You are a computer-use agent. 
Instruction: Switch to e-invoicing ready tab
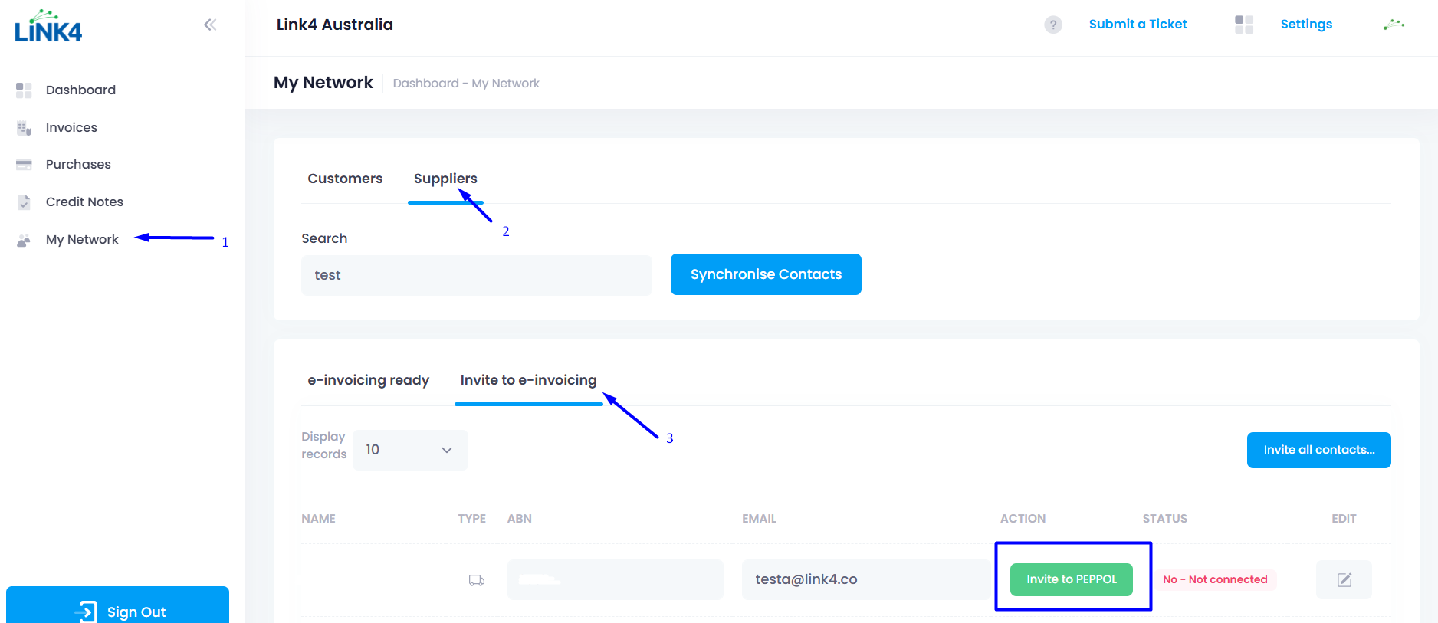click(x=368, y=380)
